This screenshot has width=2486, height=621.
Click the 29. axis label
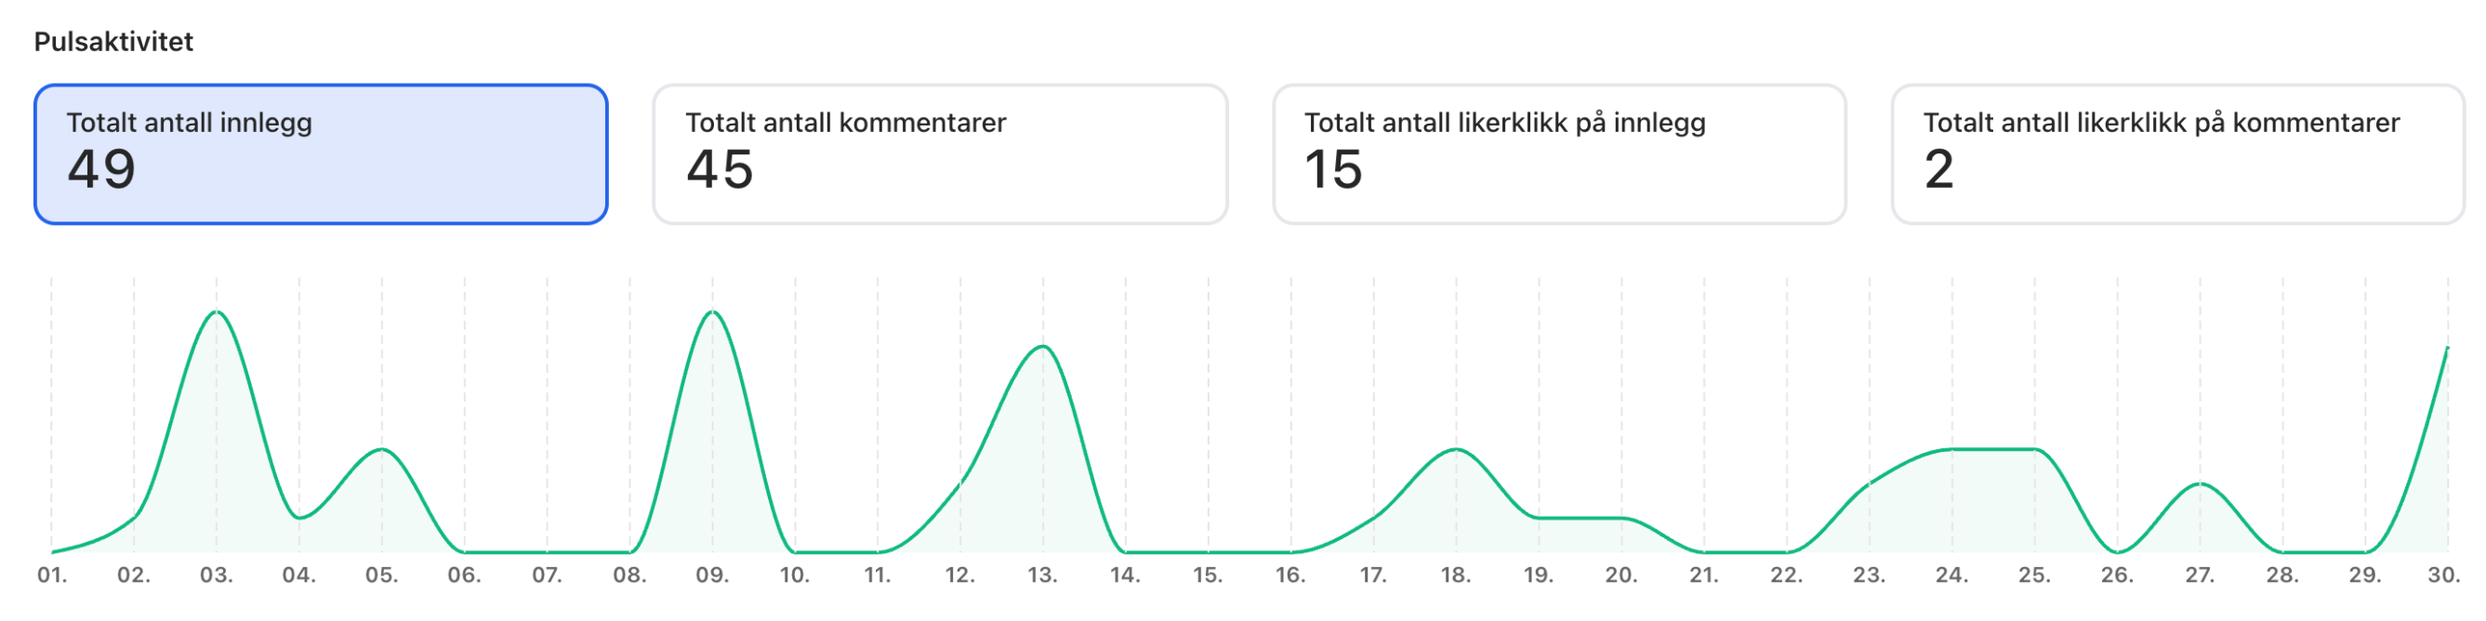click(x=2365, y=575)
